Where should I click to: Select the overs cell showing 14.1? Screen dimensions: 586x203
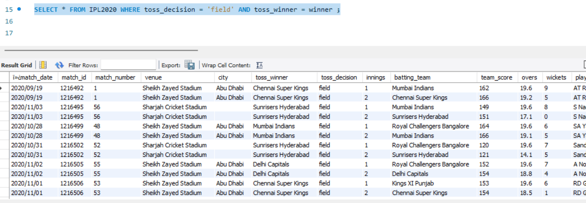click(x=530, y=155)
